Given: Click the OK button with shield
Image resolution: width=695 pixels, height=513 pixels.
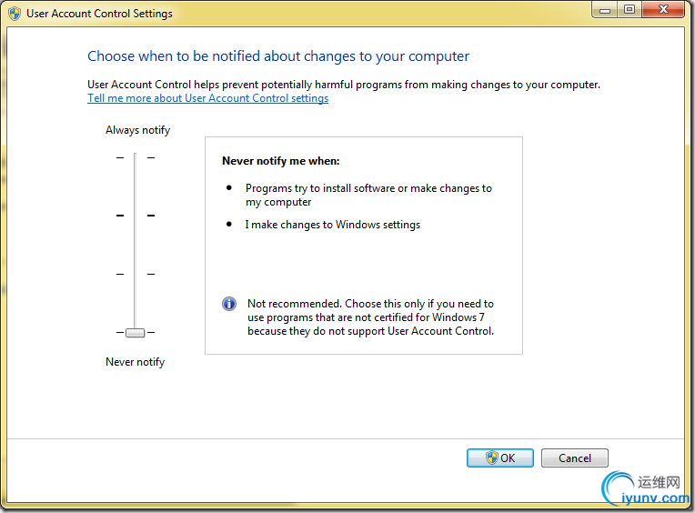Looking at the screenshot, I should coord(499,458).
